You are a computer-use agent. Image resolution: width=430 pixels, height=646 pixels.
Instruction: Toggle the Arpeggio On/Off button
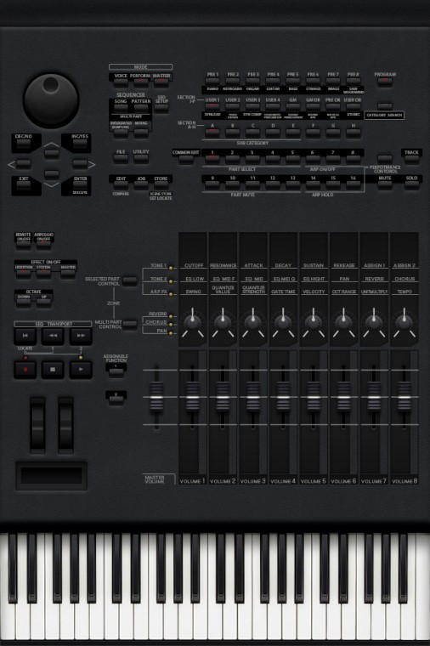pos(43,244)
